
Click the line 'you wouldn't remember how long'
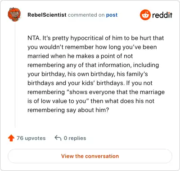click(92, 47)
